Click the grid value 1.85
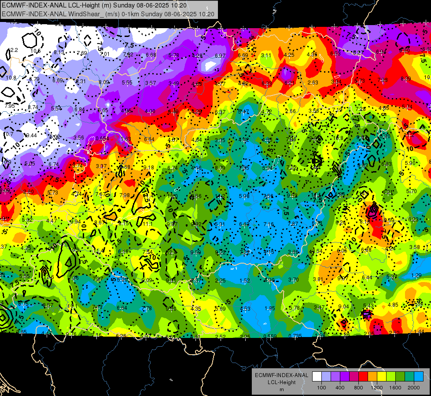 pos(270,308)
